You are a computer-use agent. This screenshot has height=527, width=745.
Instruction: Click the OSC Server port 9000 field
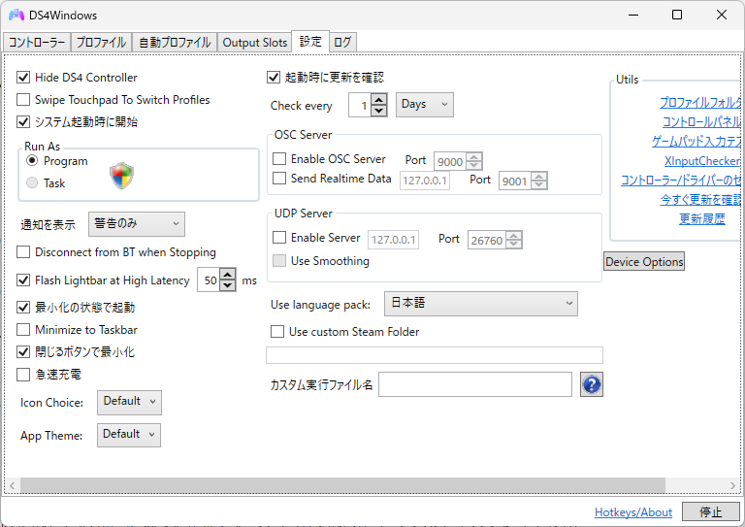449,161
